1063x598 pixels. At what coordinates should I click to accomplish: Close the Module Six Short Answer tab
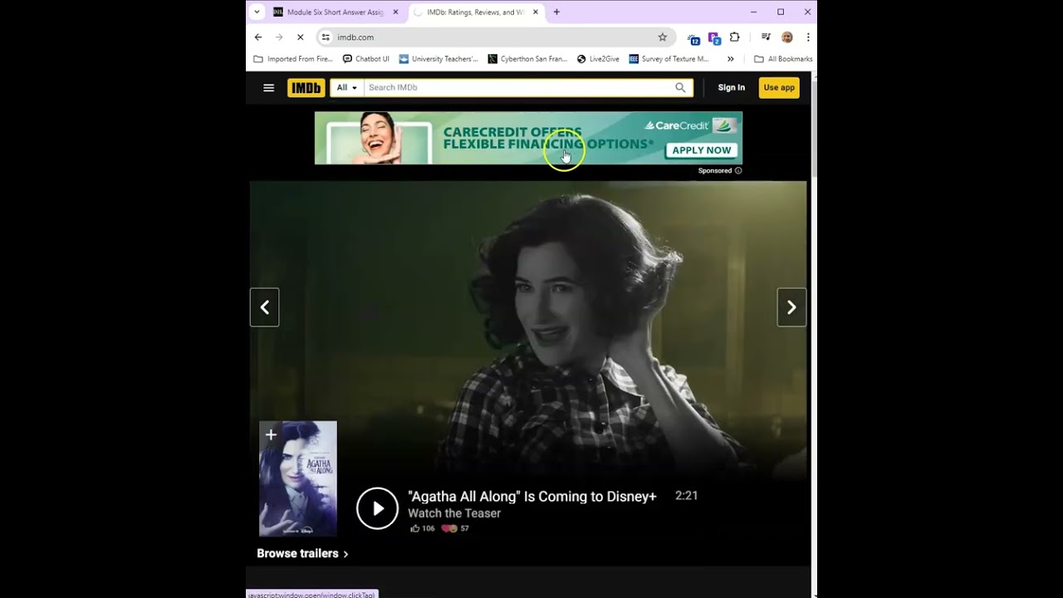pos(395,12)
